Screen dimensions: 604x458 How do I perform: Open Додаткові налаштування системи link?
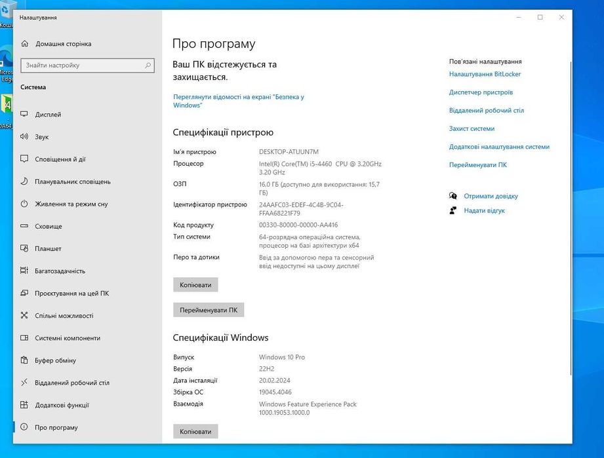coord(499,146)
